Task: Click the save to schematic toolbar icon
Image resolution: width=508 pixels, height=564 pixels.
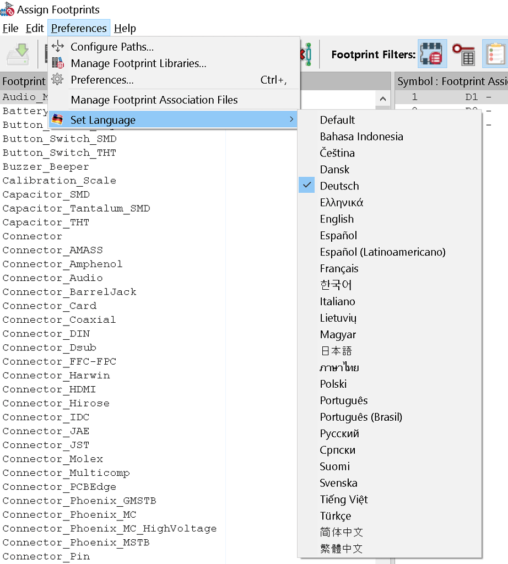Action: pos(18,54)
